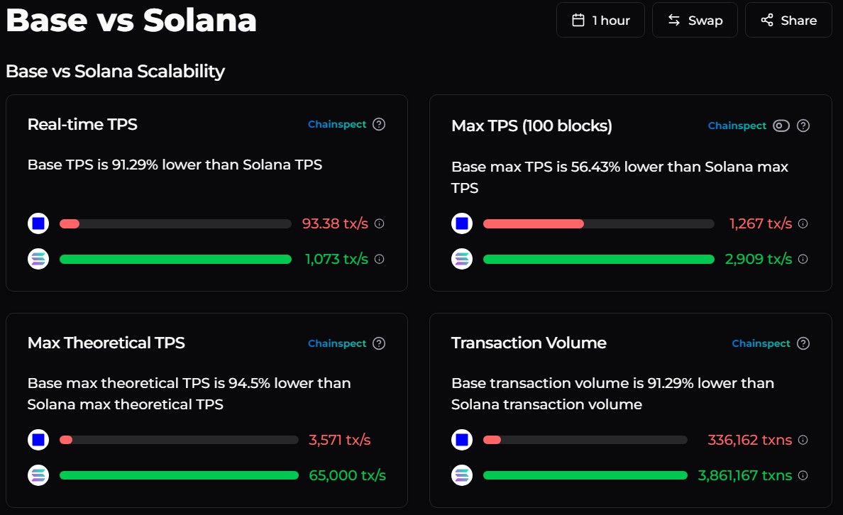The width and height of the screenshot is (843, 515).
Task: Click the Base logo in Real-time TPS card
Action: pyautogui.click(x=38, y=223)
